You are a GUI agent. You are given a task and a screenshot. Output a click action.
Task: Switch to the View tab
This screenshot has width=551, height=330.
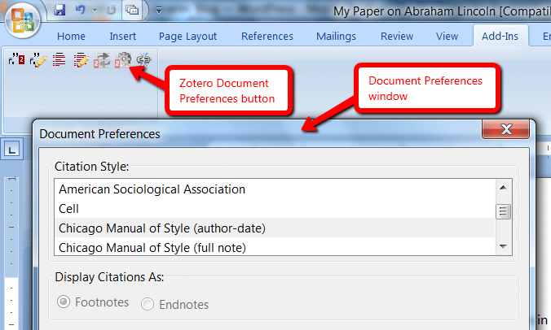447,37
